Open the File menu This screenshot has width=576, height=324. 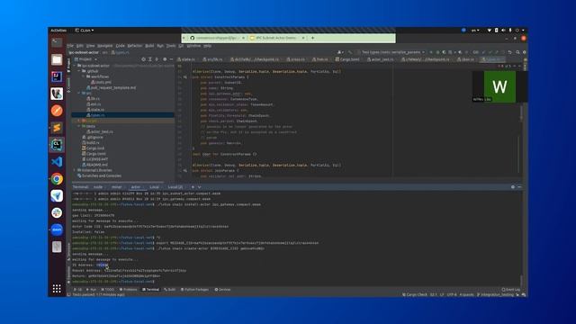coord(70,46)
